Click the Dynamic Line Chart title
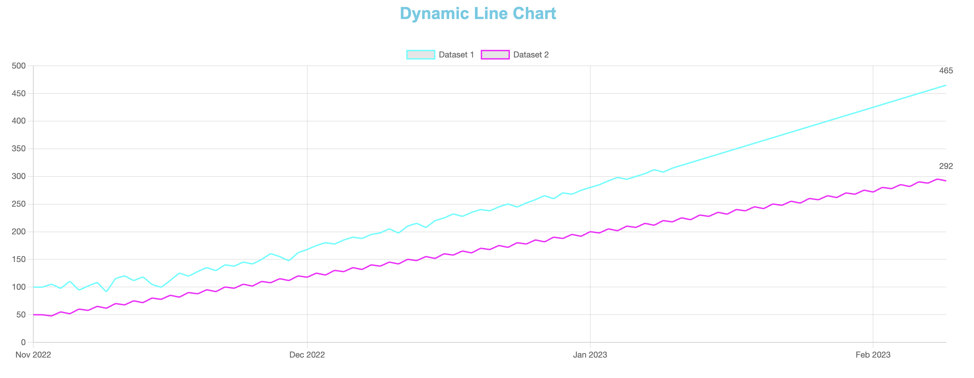Screen dimensions: 974x378 pos(478,13)
